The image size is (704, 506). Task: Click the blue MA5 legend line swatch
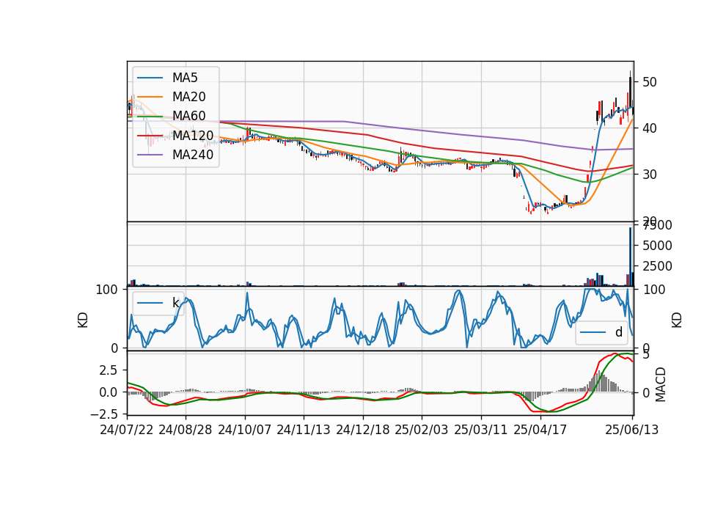pos(150,78)
